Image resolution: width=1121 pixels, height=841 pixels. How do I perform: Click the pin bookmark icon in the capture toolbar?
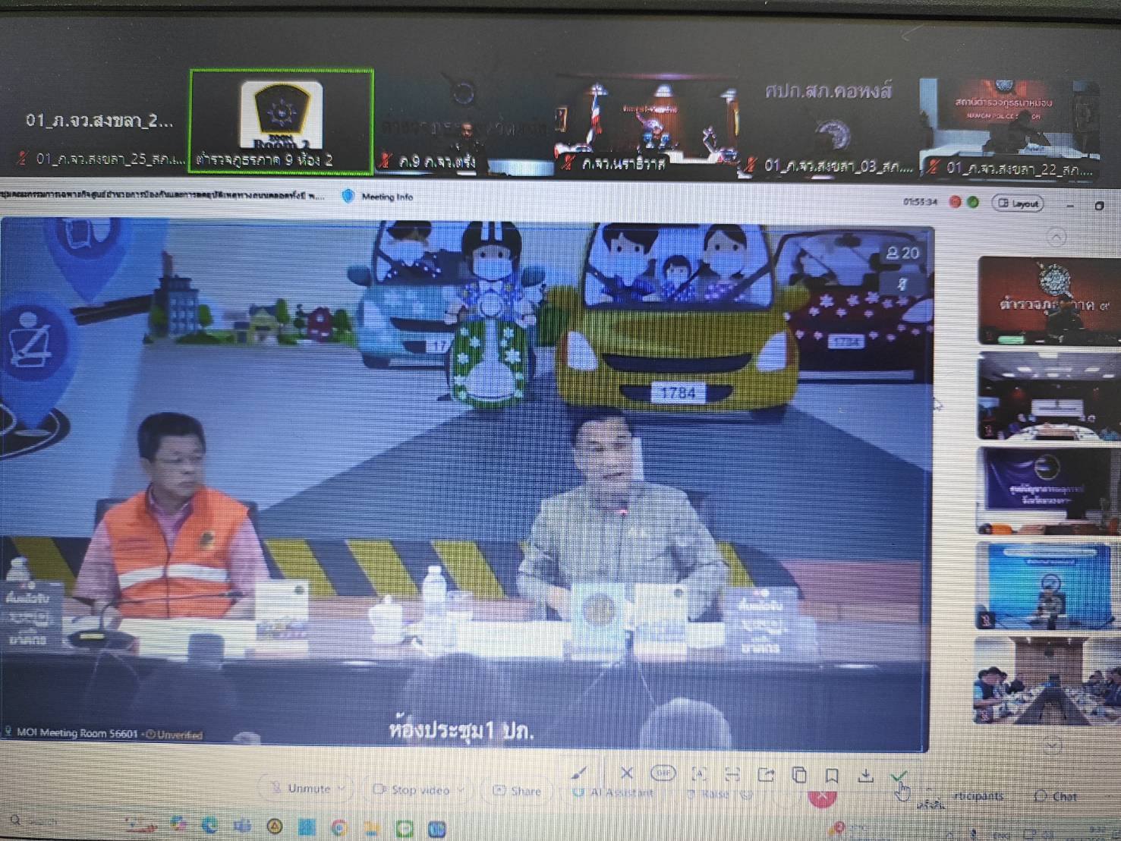[x=832, y=775]
